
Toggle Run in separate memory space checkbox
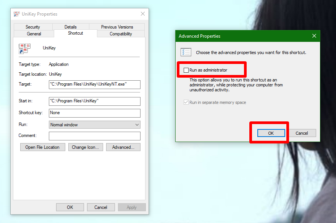(x=186, y=102)
